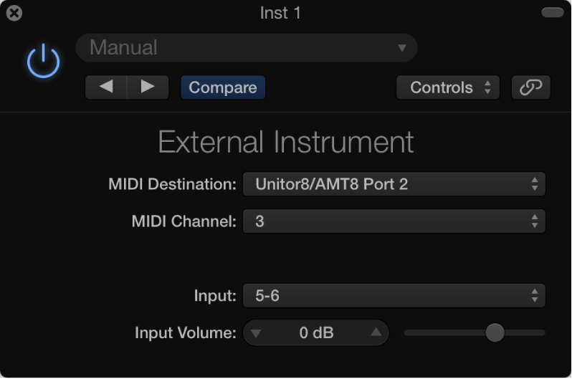Open the Manual preset dropdown
The height and width of the screenshot is (379, 572).
click(246, 48)
